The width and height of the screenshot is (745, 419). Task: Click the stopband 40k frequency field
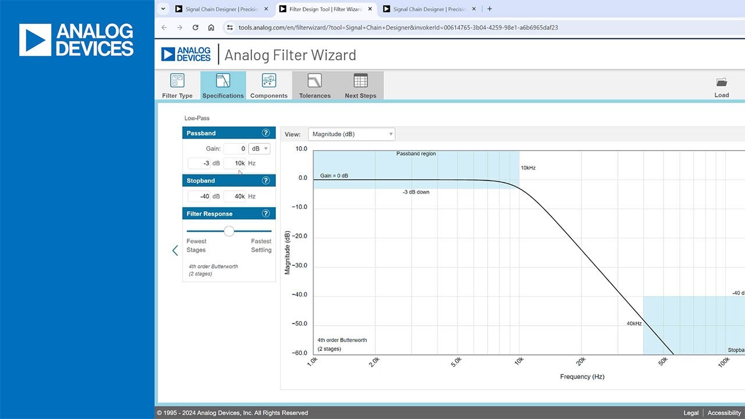pyautogui.click(x=235, y=197)
